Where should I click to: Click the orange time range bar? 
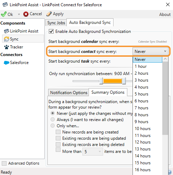pos(112,81)
